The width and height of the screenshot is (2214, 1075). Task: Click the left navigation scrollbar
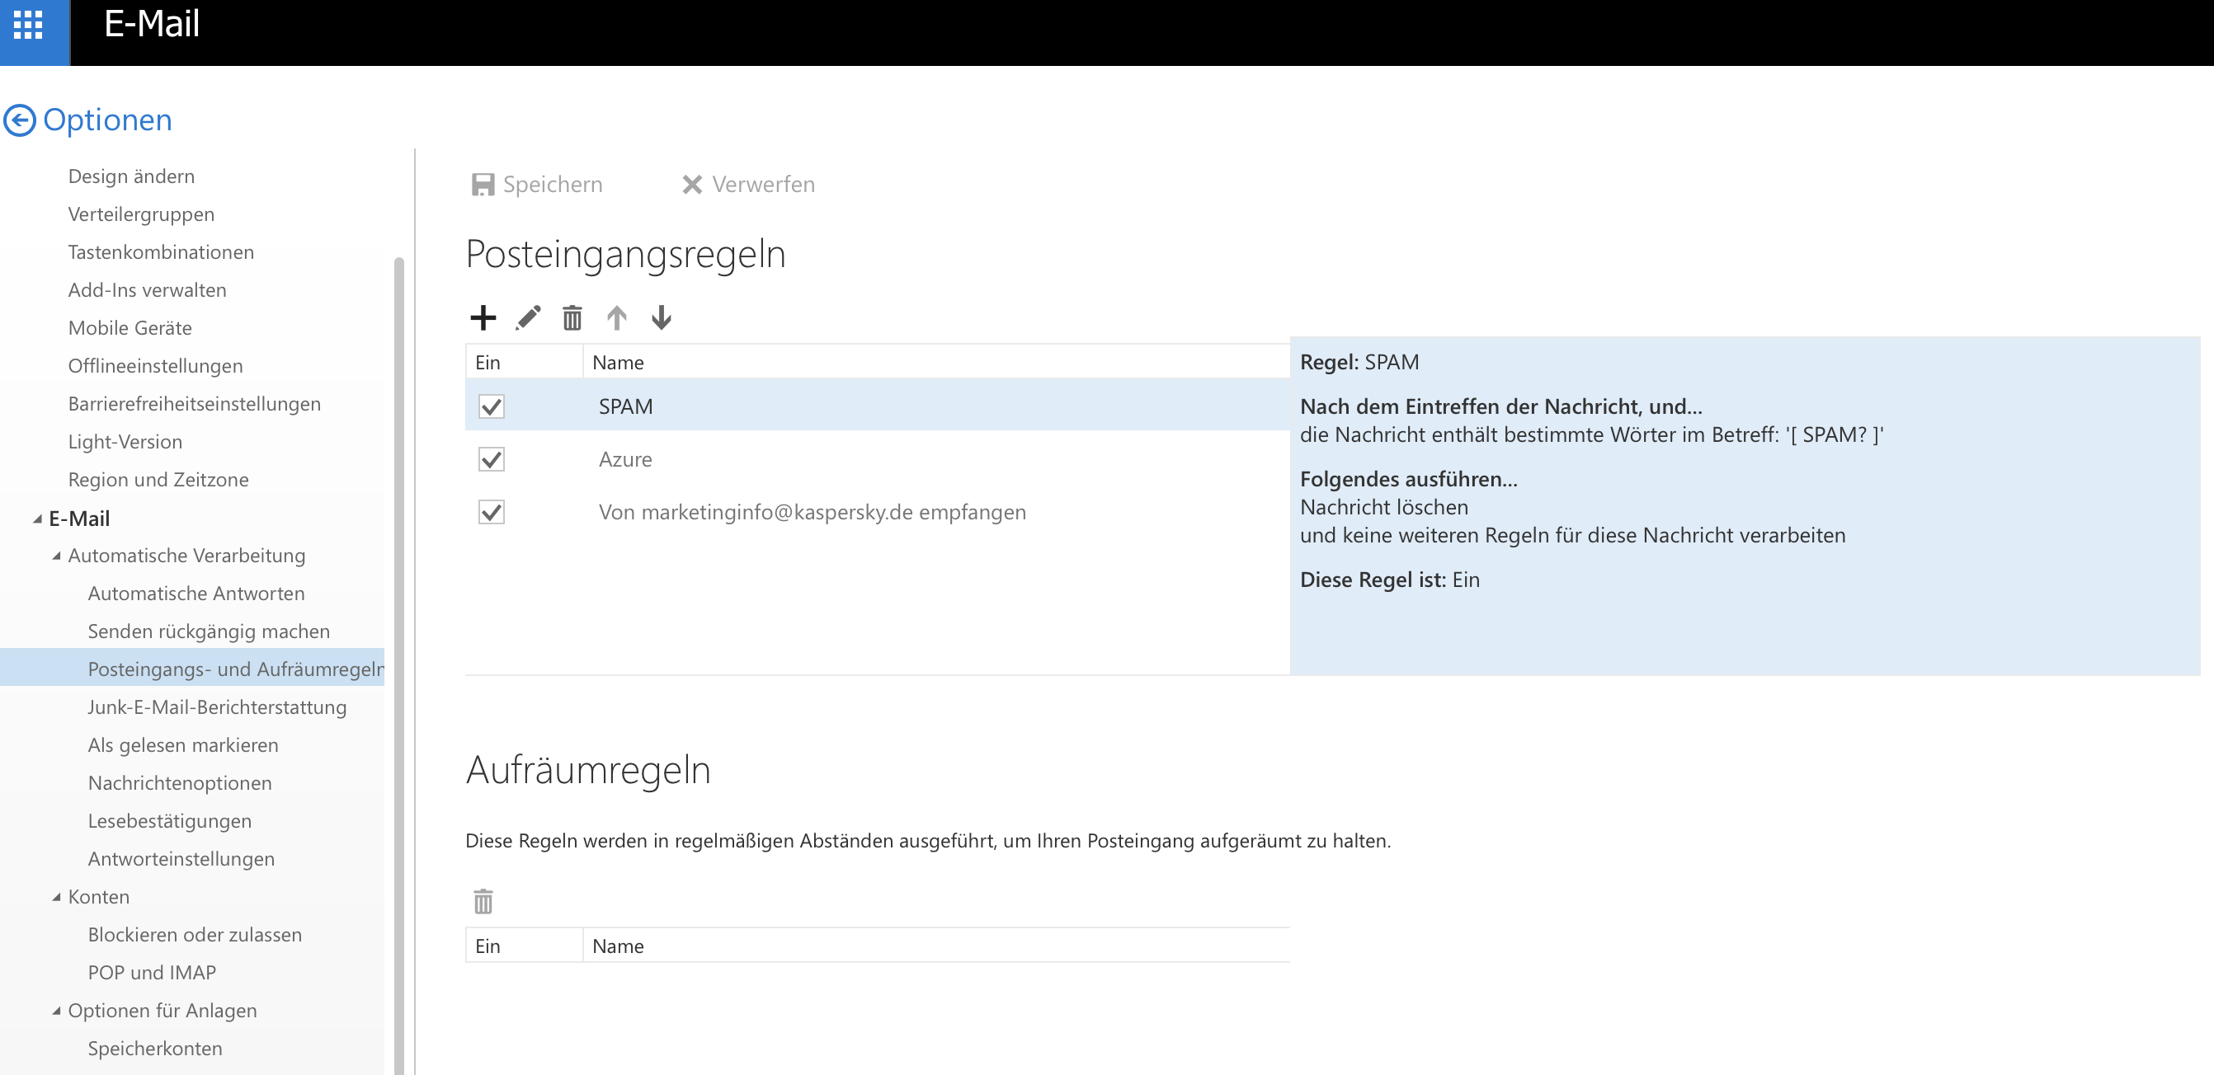coord(398,665)
